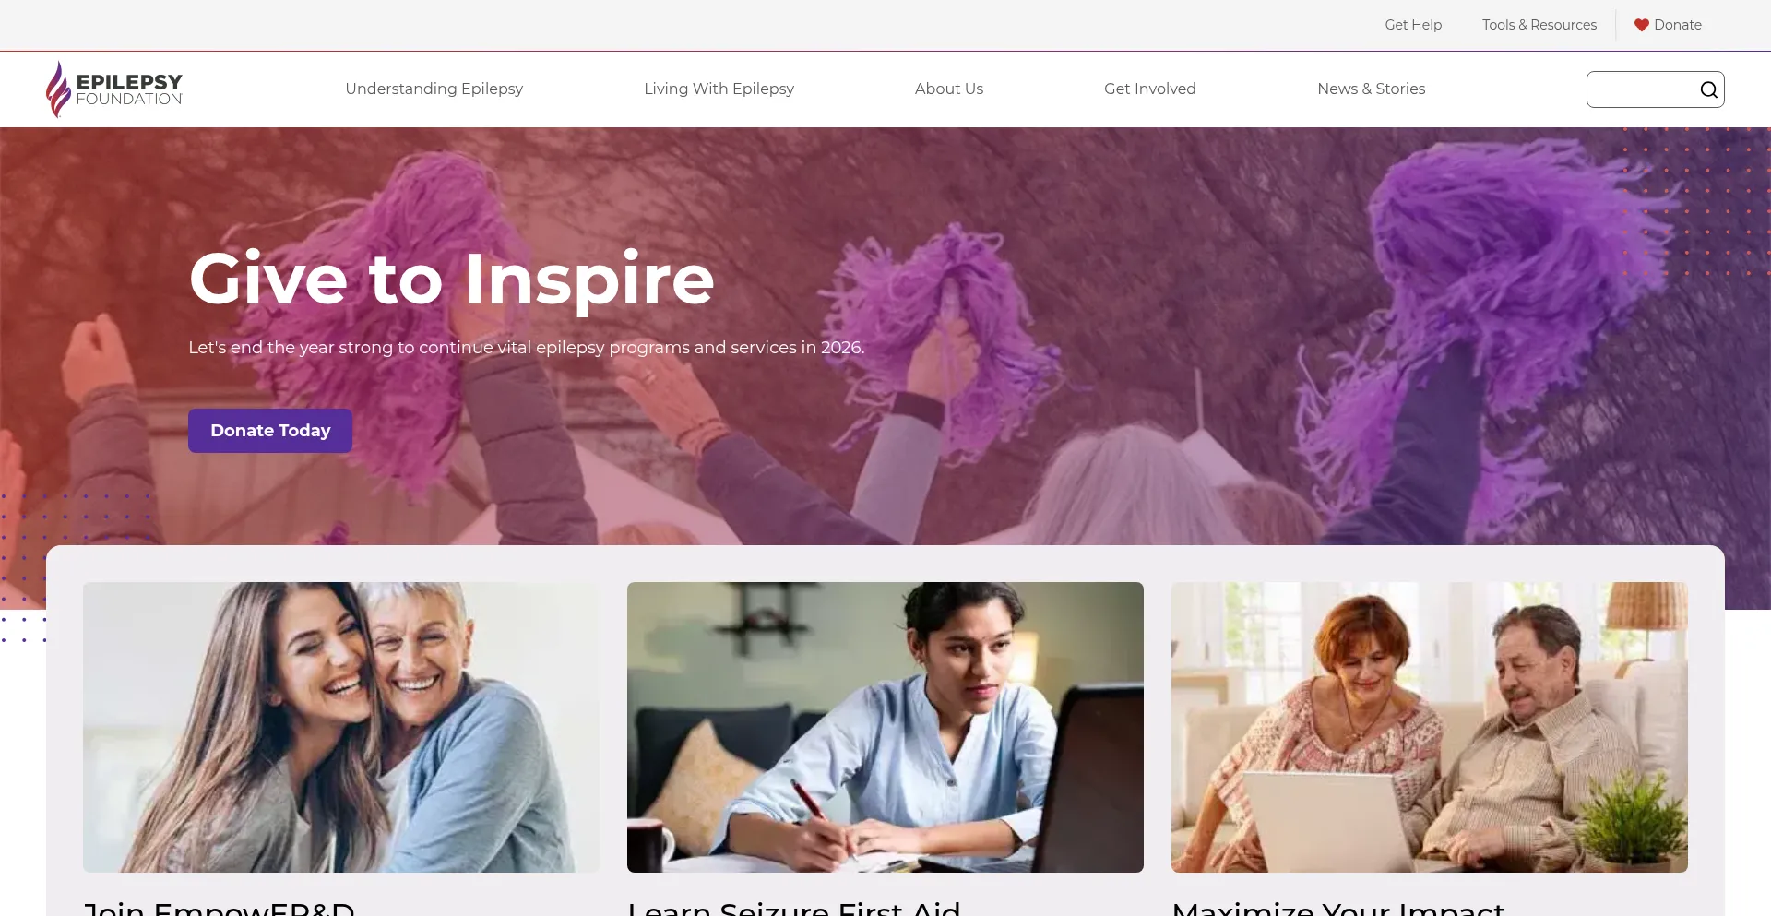Open the Get Help link

(x=1413, y=25)
